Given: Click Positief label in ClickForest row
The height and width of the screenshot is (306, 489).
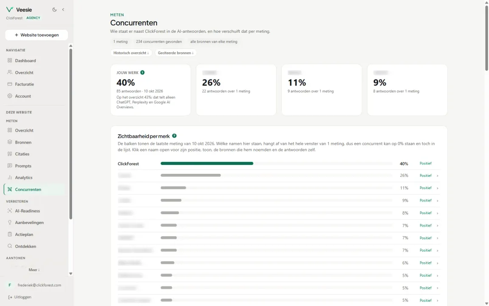Looking at the screenshot, I should pos(425,163).
